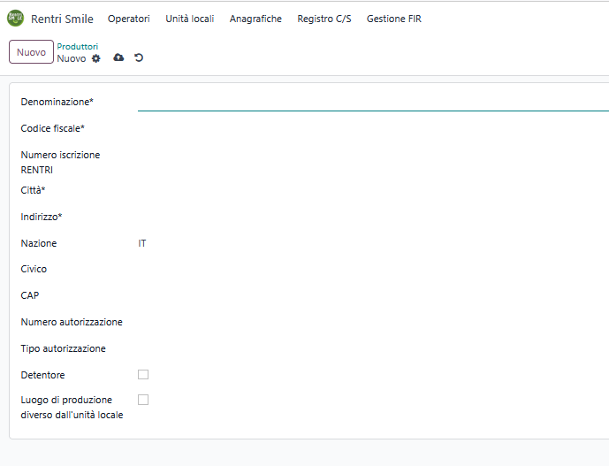
Task: Open the Unità locali menu
Action: coord(189,19)
